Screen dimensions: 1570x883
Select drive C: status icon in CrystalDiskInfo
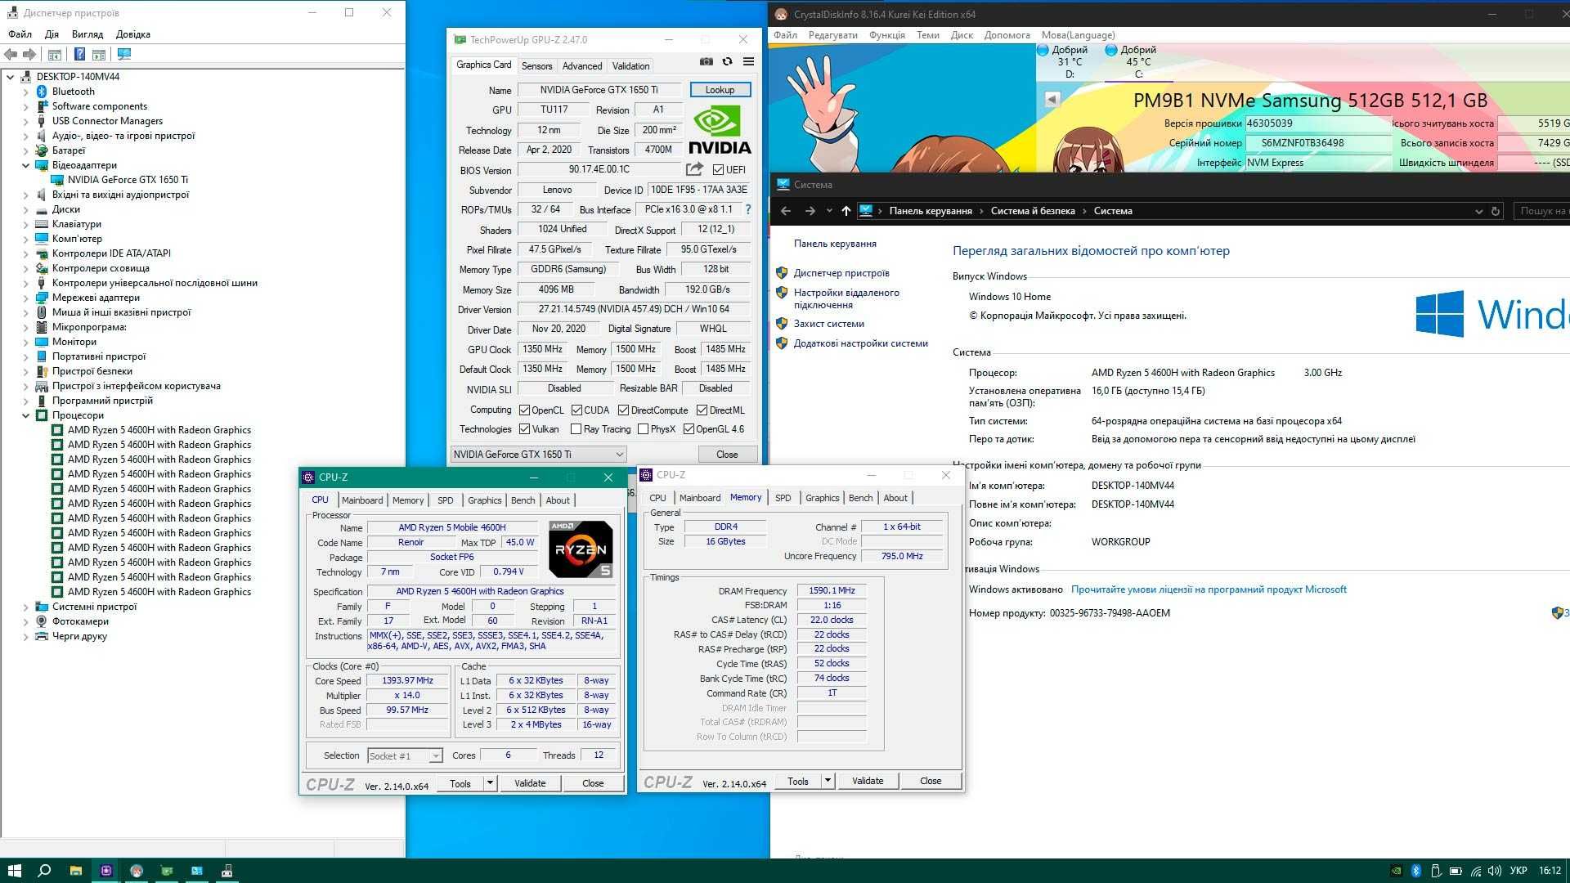pyautogui.click(x=1111, y=50)
